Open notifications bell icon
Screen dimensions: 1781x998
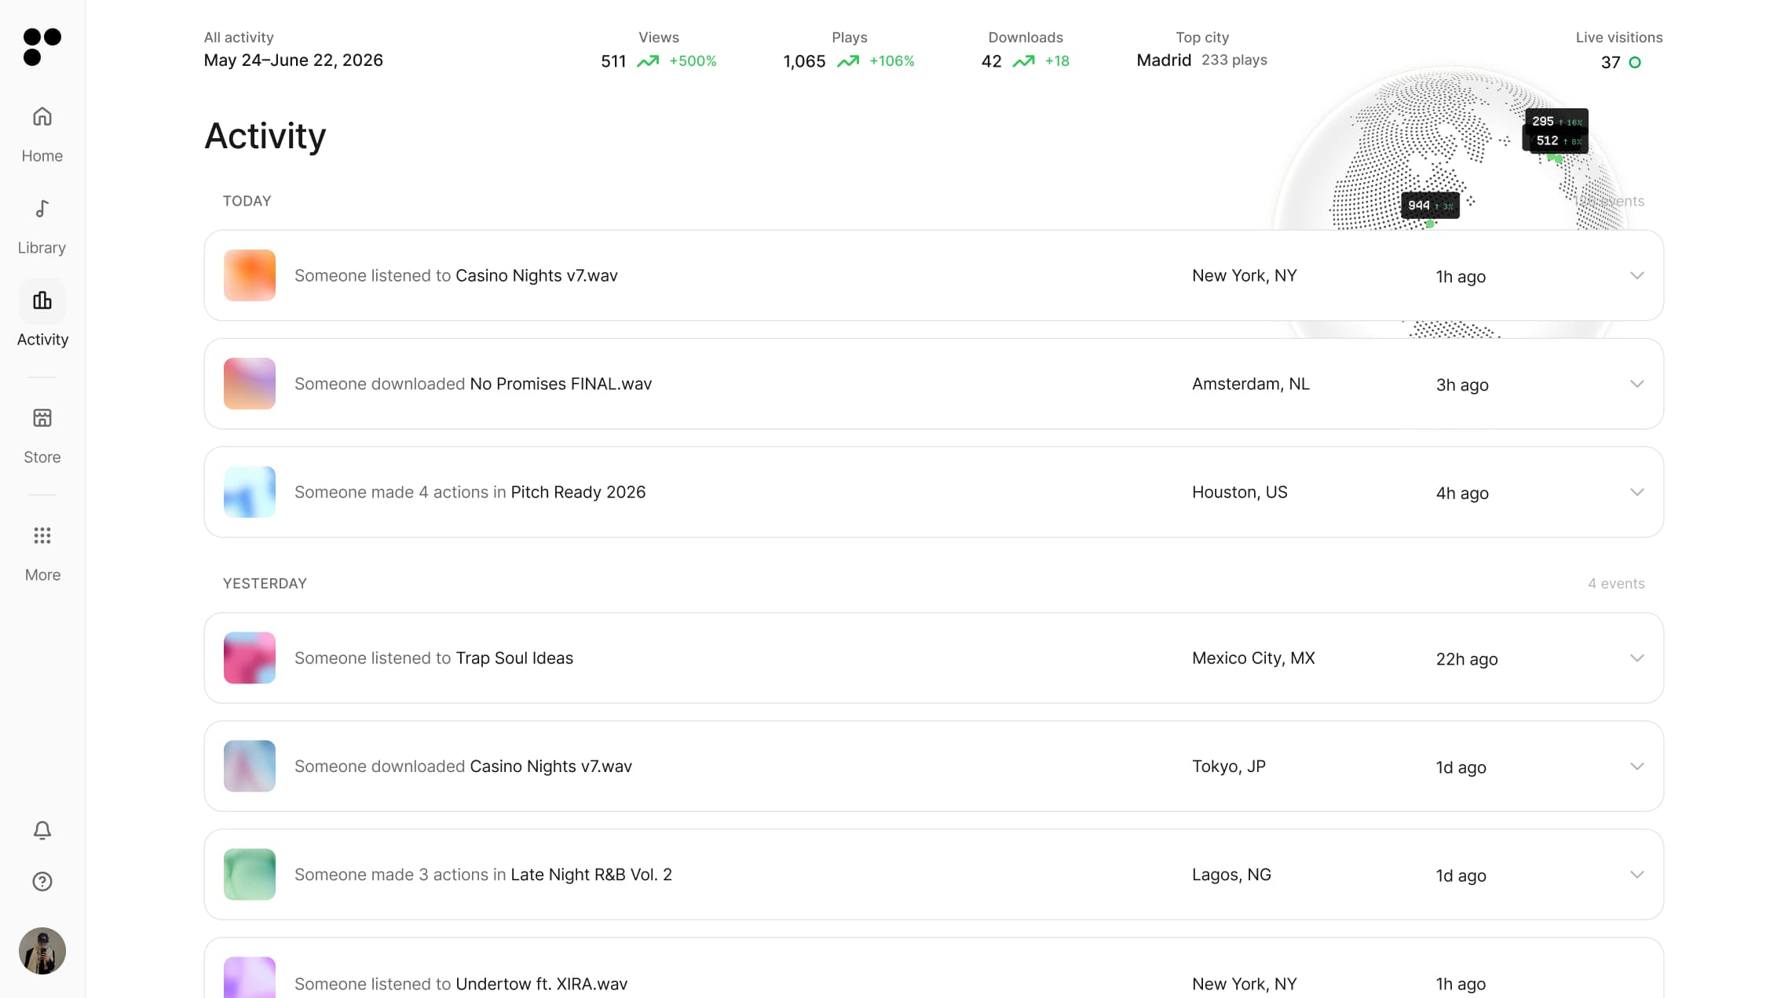(42, 830)
